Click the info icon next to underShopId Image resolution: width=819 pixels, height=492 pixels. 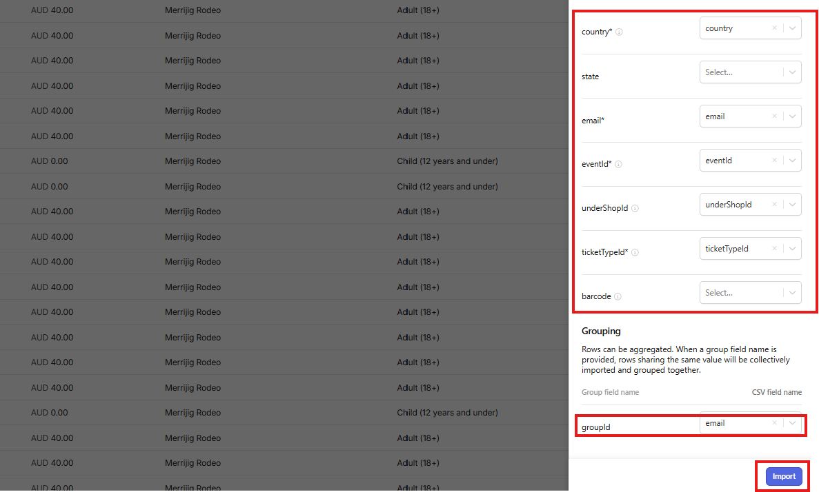coord(635,208)
